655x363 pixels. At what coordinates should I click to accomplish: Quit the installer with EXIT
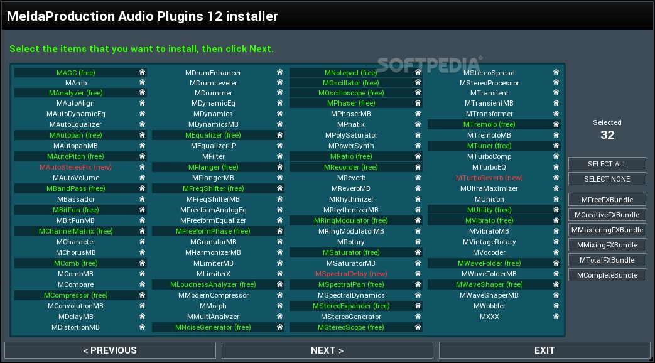(x=544, y=350)
